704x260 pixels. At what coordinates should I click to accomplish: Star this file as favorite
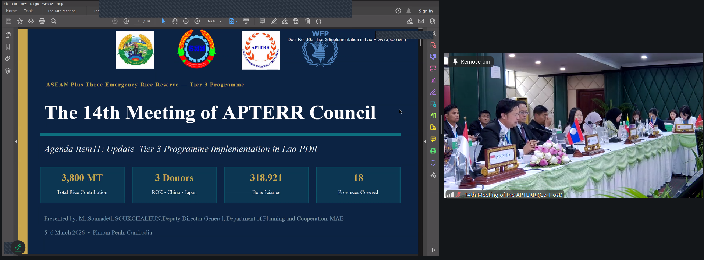pos(20,21)
